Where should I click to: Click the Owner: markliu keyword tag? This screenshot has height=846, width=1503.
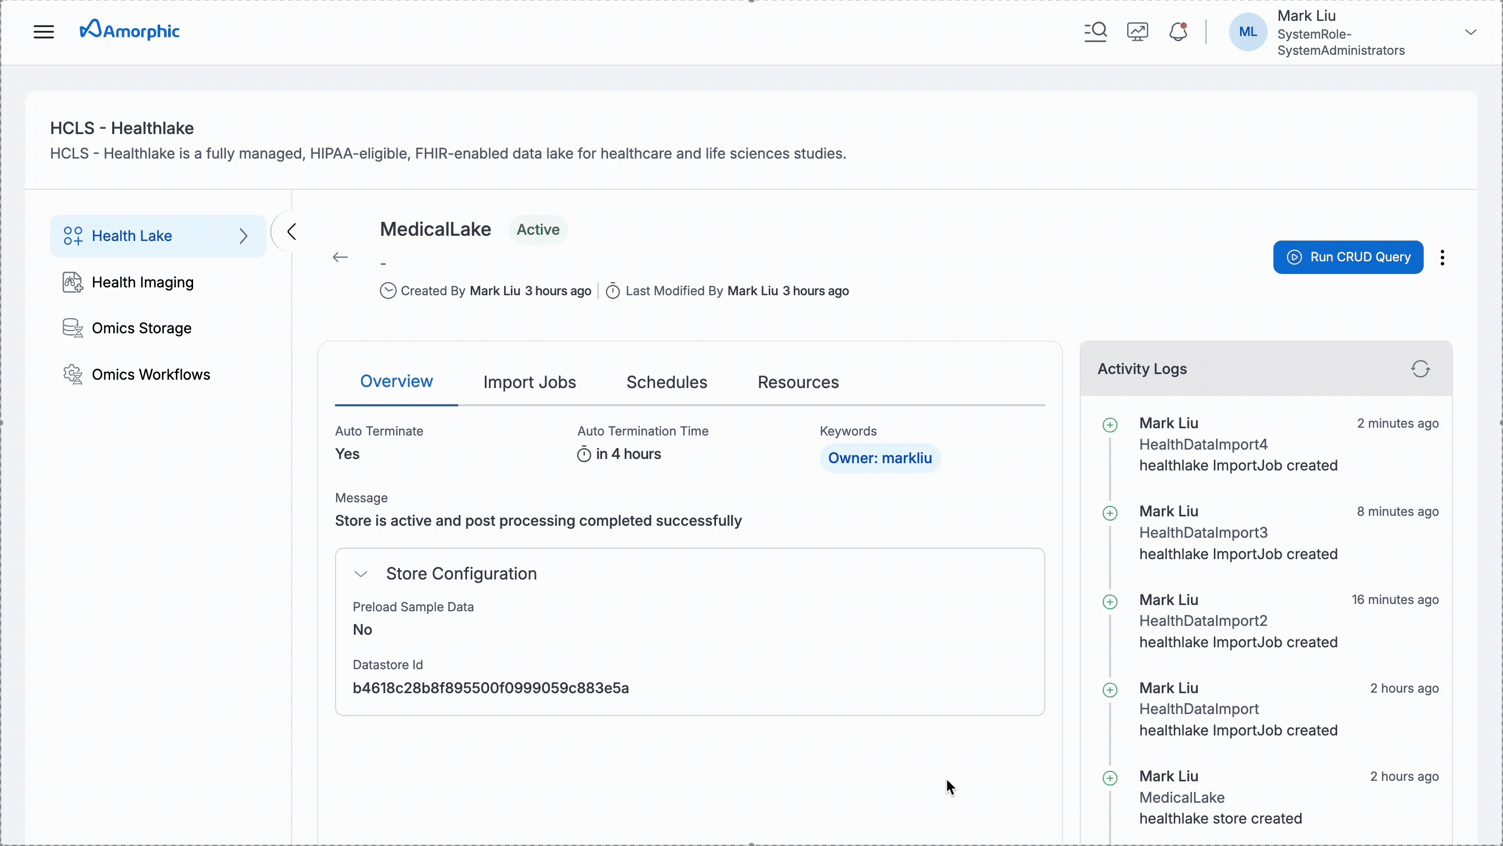click(x=879, y=458)
